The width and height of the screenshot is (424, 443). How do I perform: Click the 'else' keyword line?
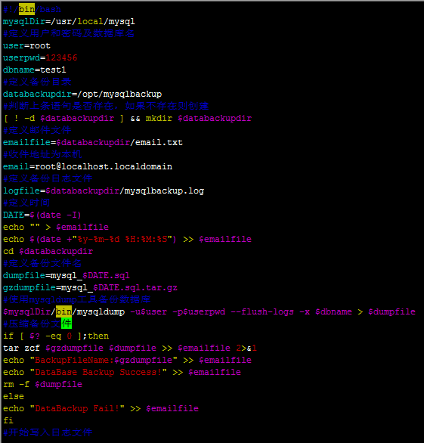point(14,396)
